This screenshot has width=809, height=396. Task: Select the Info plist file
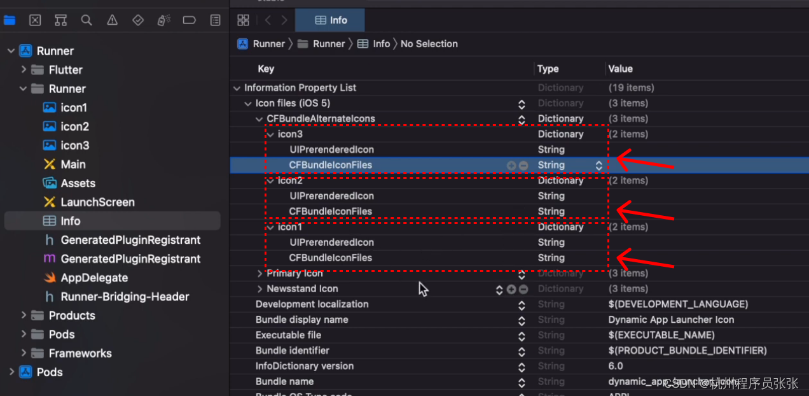[x=112, y=221]
